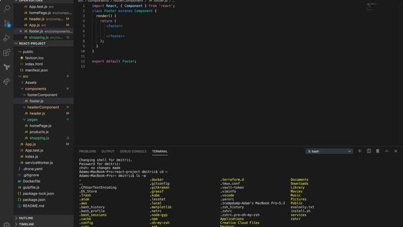Open .drone.yaml file
403x227 pixels.
(x=43, y=169)
